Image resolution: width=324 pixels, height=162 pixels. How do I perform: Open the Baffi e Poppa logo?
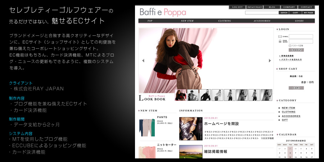point(163,12)
